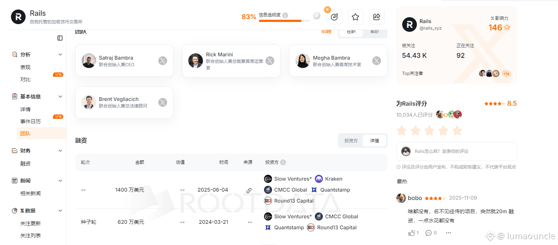558x245 pixels.
Task: Open the source link icon for 2025-06-04 round
Action: (x=249, y=190)
